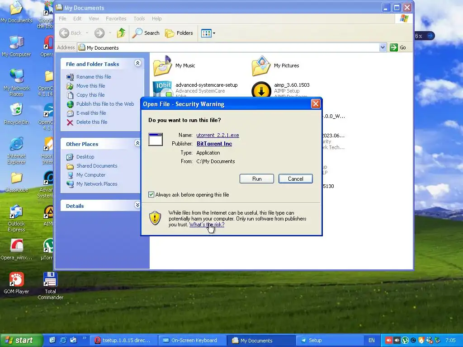Select the Total Commander desktop icon
This screenshot has width=463, height=347.
click(50, 279)
